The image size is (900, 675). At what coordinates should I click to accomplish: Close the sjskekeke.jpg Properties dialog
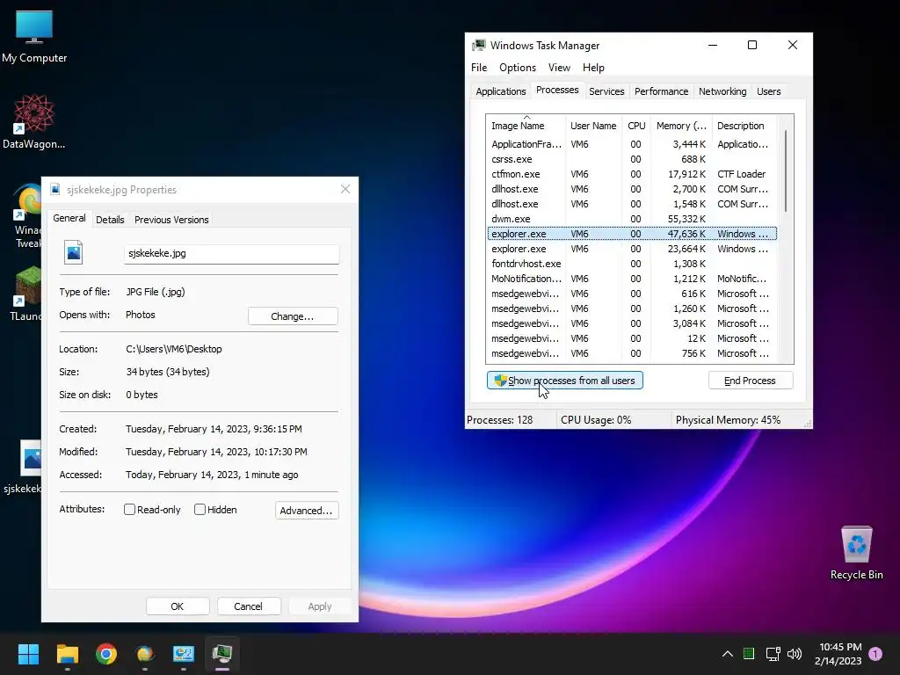[x=345, y=190]
